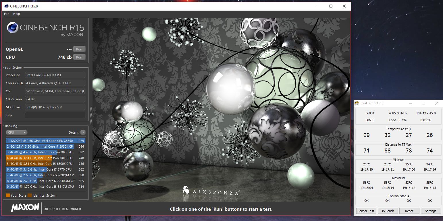Click the Cinebench title bar app icon
Image resolution: width=443 pixels, height=221 pixels.
pos(6,6)
